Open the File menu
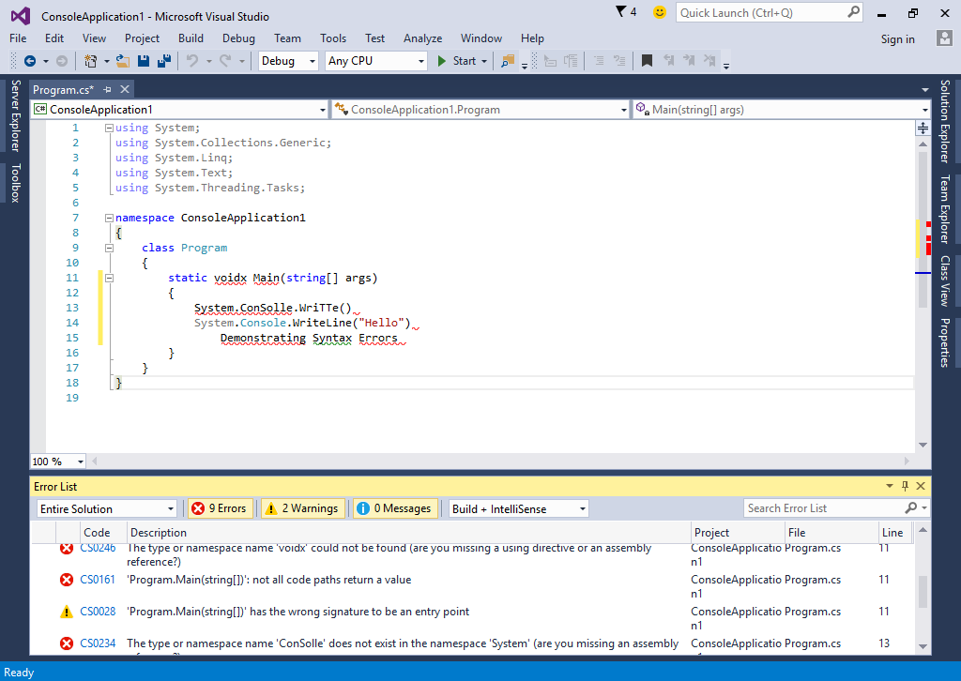961x681 pixels. click(x=18, y=38)
